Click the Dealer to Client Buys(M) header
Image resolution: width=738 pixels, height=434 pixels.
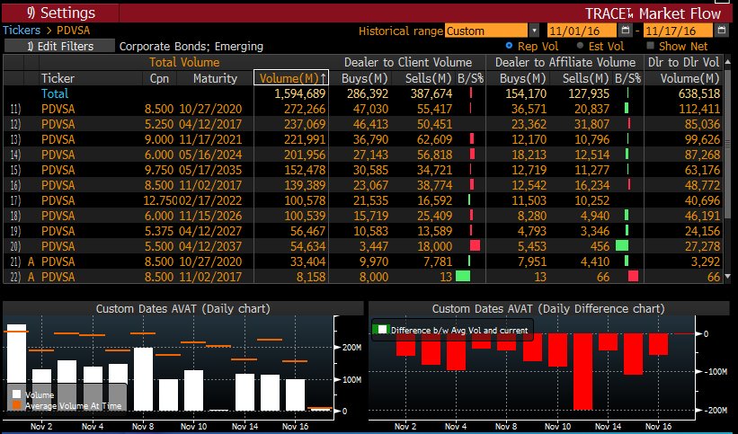[365, 78]
